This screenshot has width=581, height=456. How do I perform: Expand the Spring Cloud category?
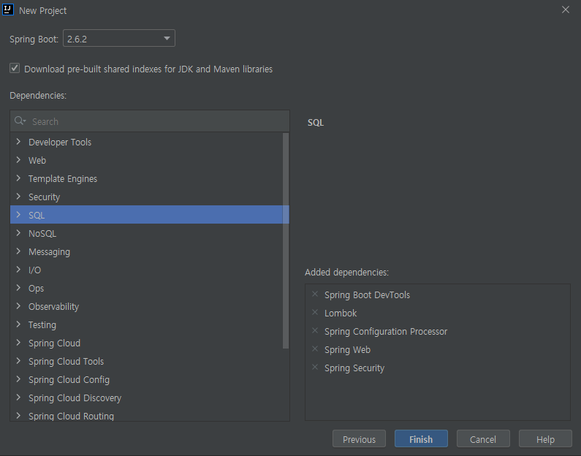coord(18,343)
